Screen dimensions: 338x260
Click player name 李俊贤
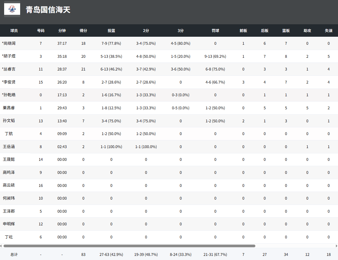point(9,82)
